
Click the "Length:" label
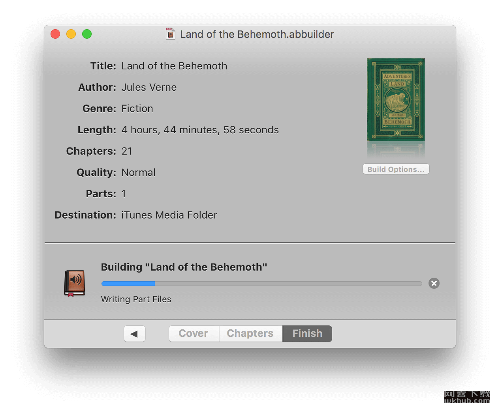click(97, 130)
